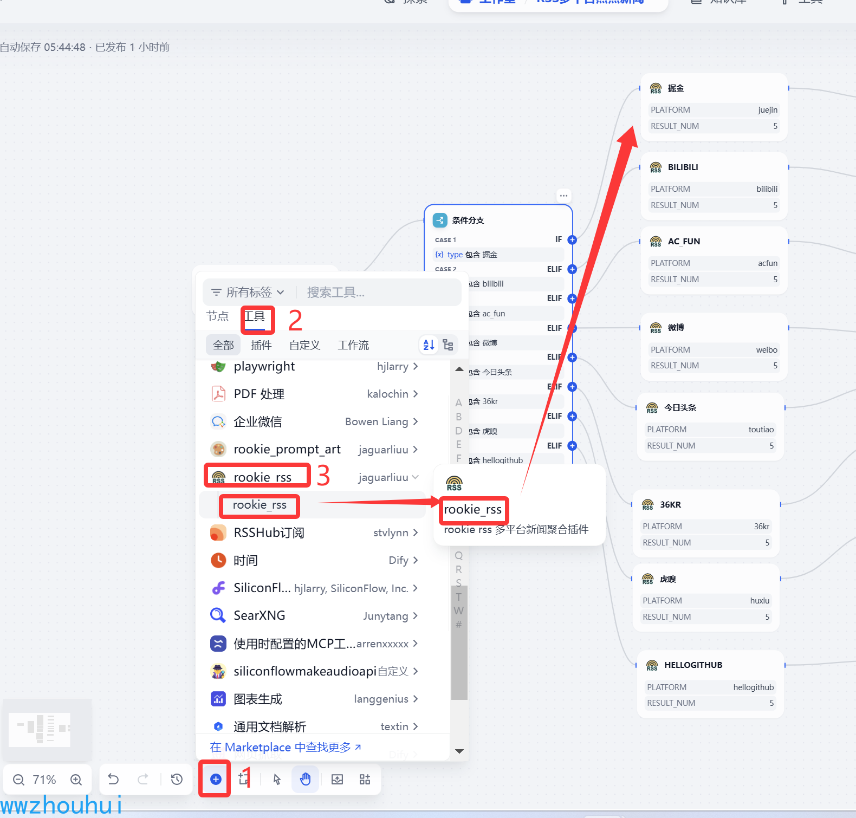
Task: Switch to hand pan mode
Action: (x=306, y=779)
